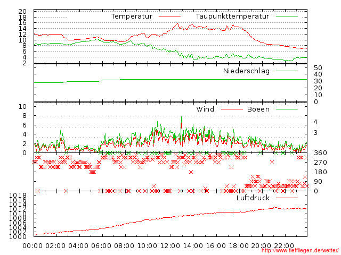Click the green Boeen legend line

[x=287, y=109]
